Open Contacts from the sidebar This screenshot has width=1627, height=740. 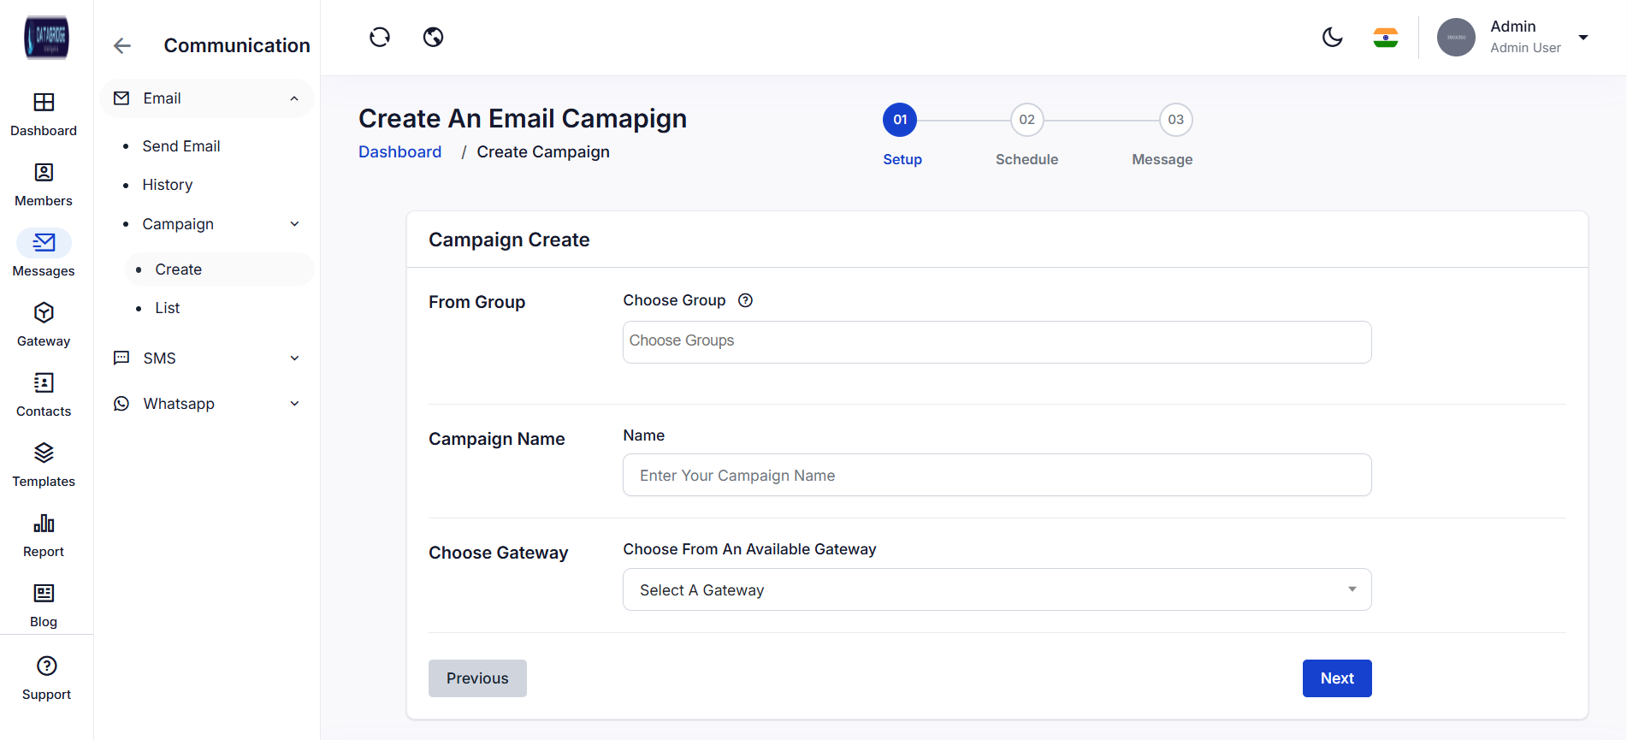(x=44, y=384)
